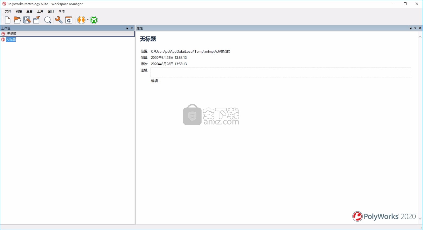Close the 属性 panel with X button
This screenshot has width=423, height=230.
[x=420, y=28]
